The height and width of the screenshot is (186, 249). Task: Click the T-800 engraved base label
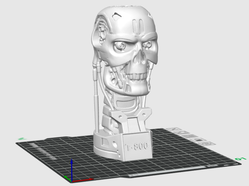click(x=137, y=147)
